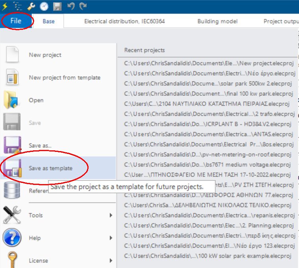Switch to Electrical distribution, IEC60364 tab

(124, 21)
